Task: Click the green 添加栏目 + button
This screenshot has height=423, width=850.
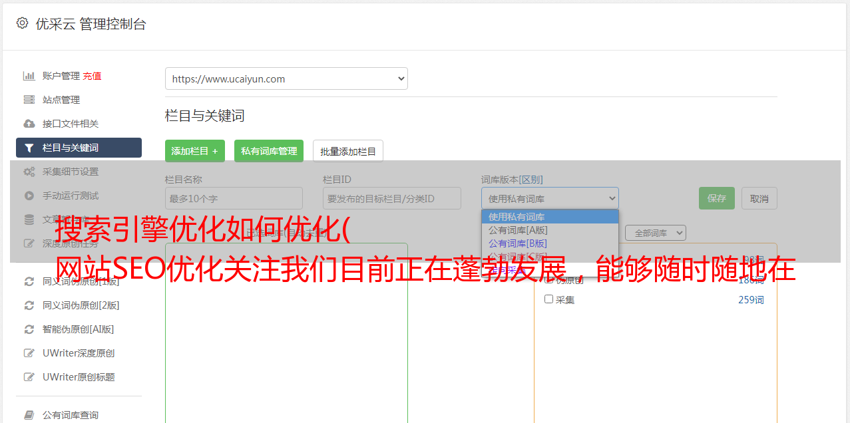Action: pyautogui.click(x=195, y=151)
